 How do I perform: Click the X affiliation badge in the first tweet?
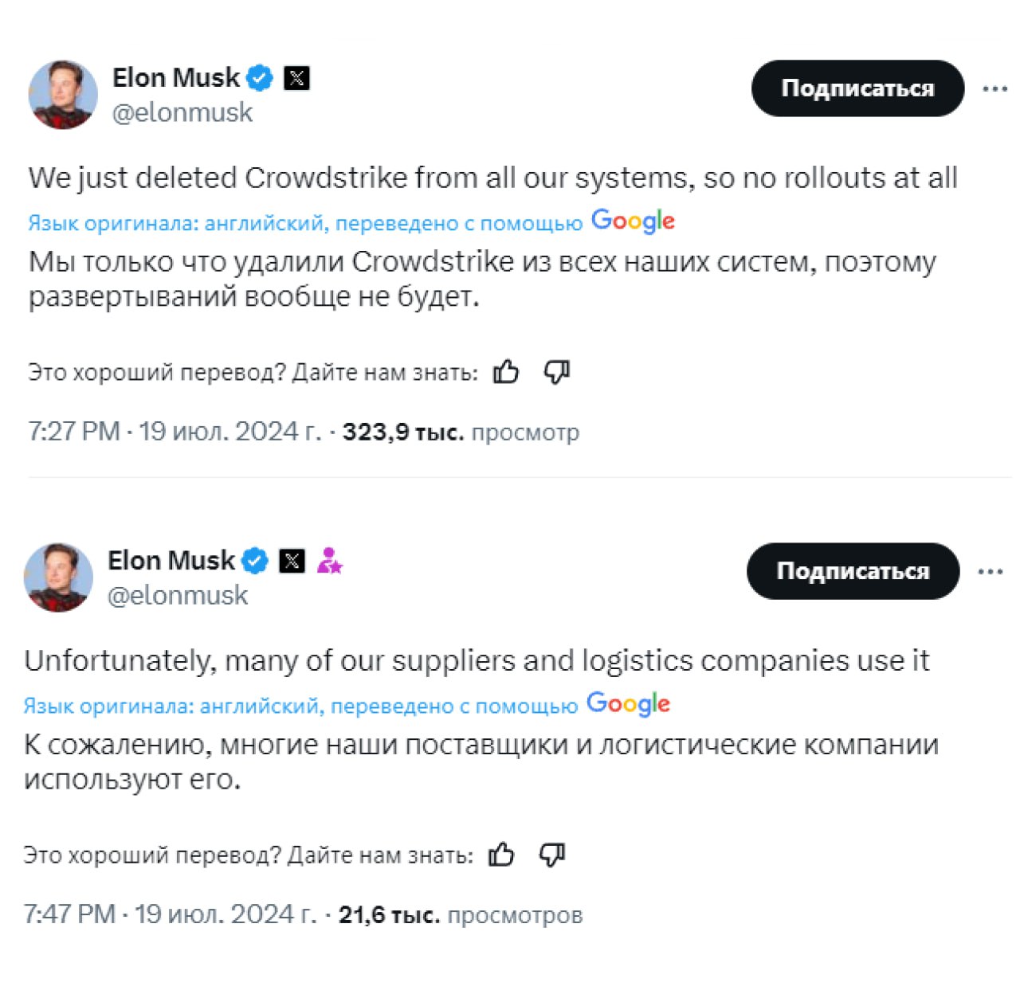click(x=296, y=78)
